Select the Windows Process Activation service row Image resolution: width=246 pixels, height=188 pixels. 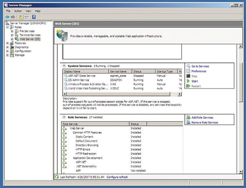122,84
